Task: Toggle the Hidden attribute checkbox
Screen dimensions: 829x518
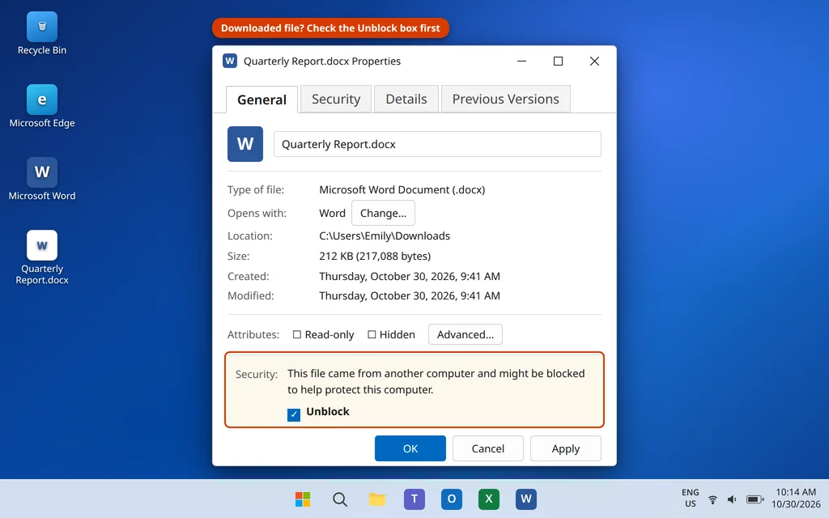Action: tap(372, 334)
